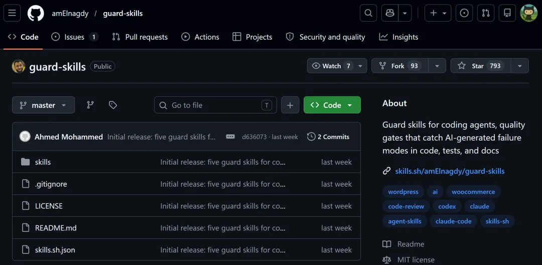The image size is (542, 265).
Task: Open the green Code dropdown button
Action: click(332, 105)
